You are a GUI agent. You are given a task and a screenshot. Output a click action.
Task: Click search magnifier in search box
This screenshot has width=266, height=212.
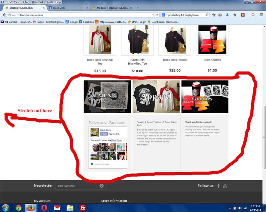[x=207, y=15]
